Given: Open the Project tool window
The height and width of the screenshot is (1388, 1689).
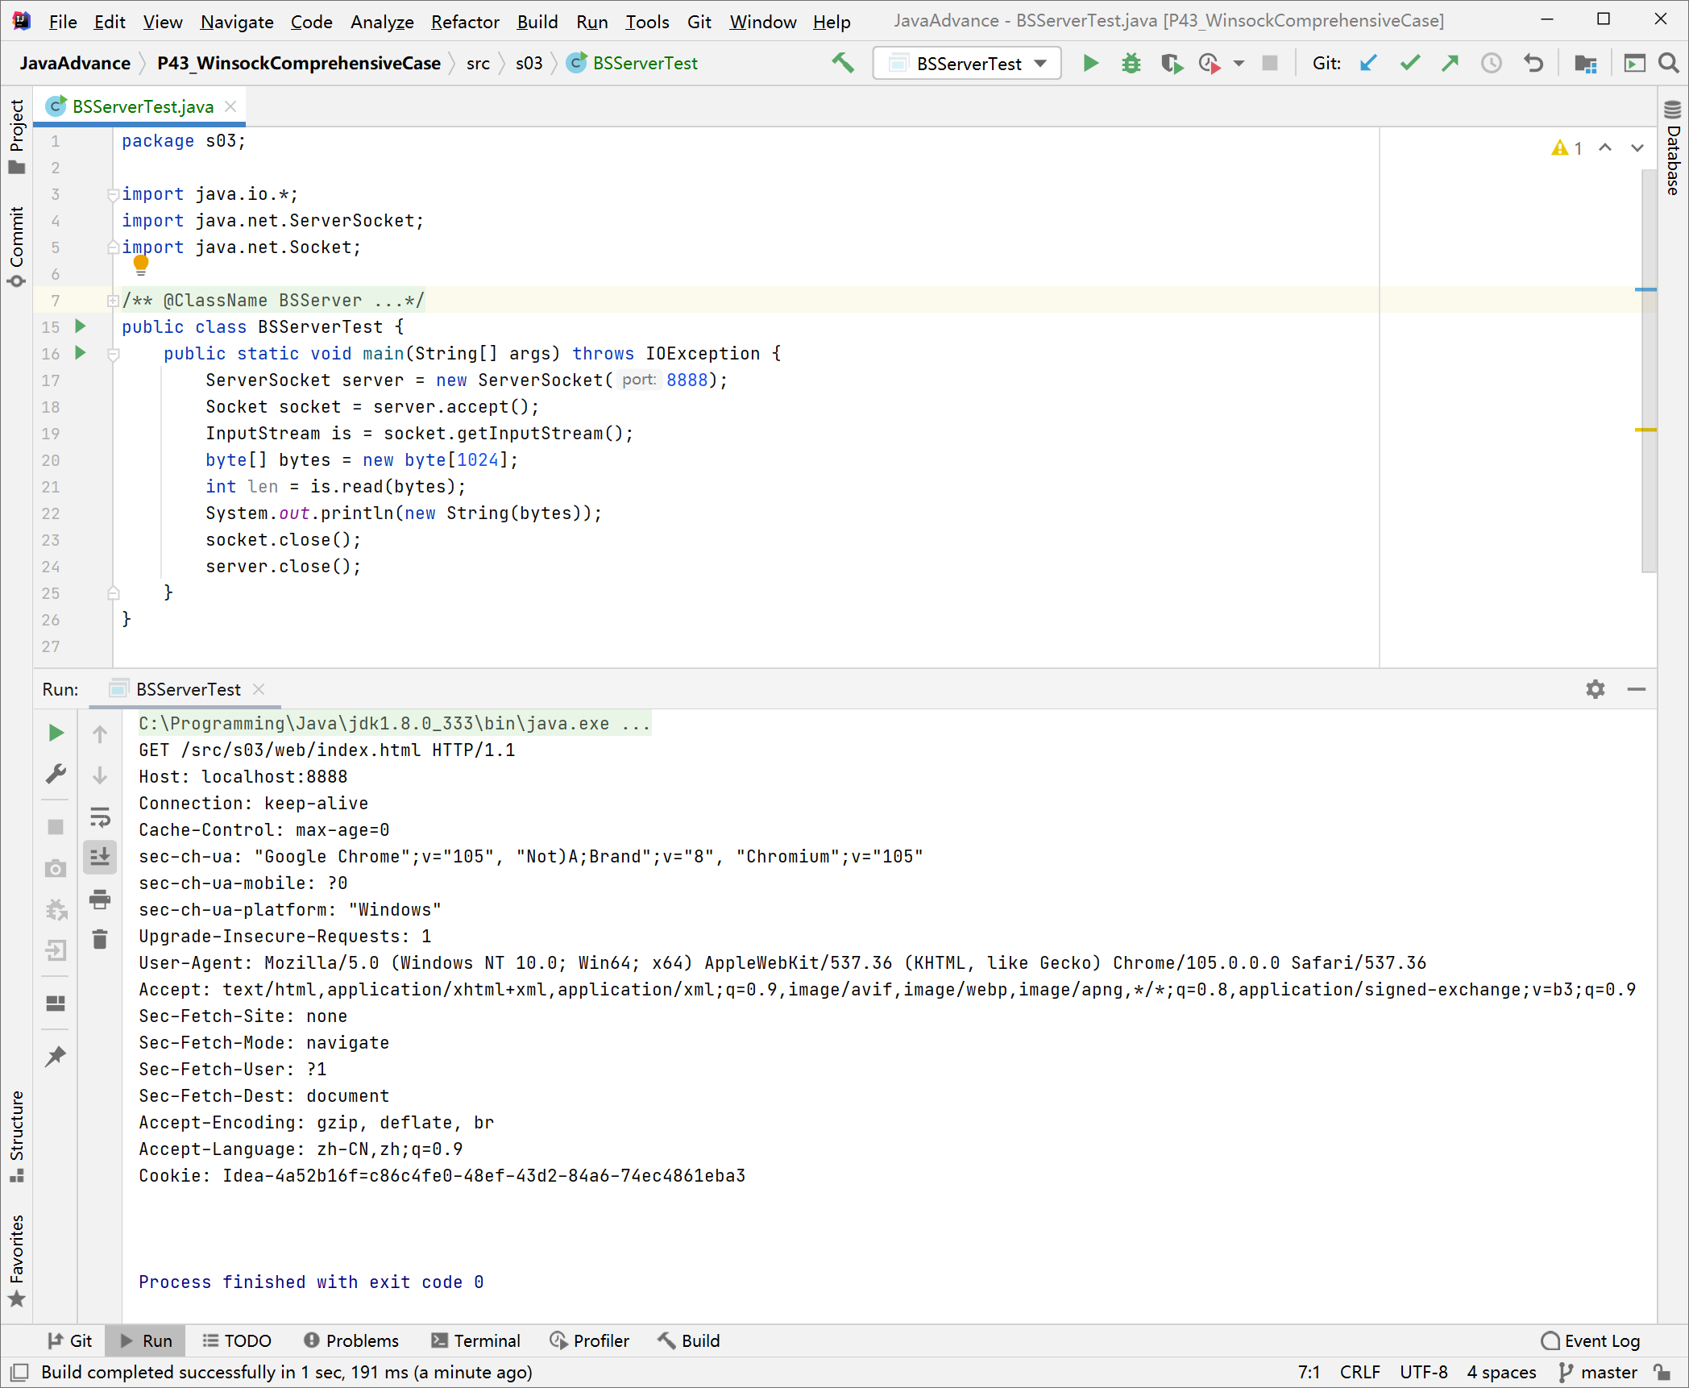Looking at the screenshot, I should coord(16,135).
